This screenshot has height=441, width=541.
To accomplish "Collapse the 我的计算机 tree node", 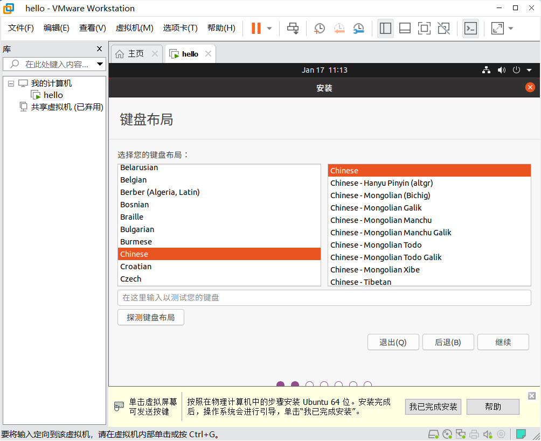I will [11, 83].
